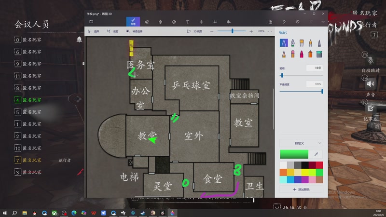Open the taskbar search icon

14,213
